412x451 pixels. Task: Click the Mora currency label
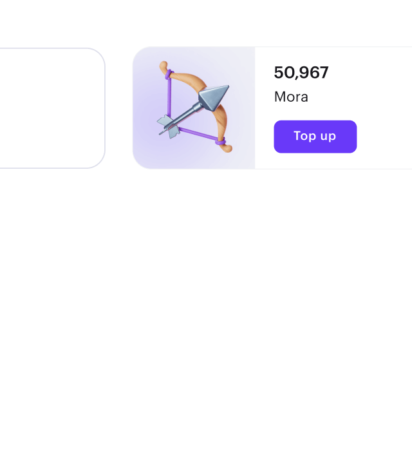291,97
